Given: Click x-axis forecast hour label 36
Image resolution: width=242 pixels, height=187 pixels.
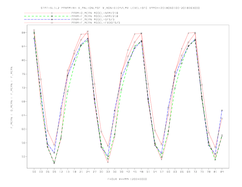Looking at the screenshot, I should (115, 172).
